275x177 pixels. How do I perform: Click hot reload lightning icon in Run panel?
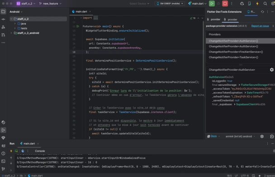(11, 151)
